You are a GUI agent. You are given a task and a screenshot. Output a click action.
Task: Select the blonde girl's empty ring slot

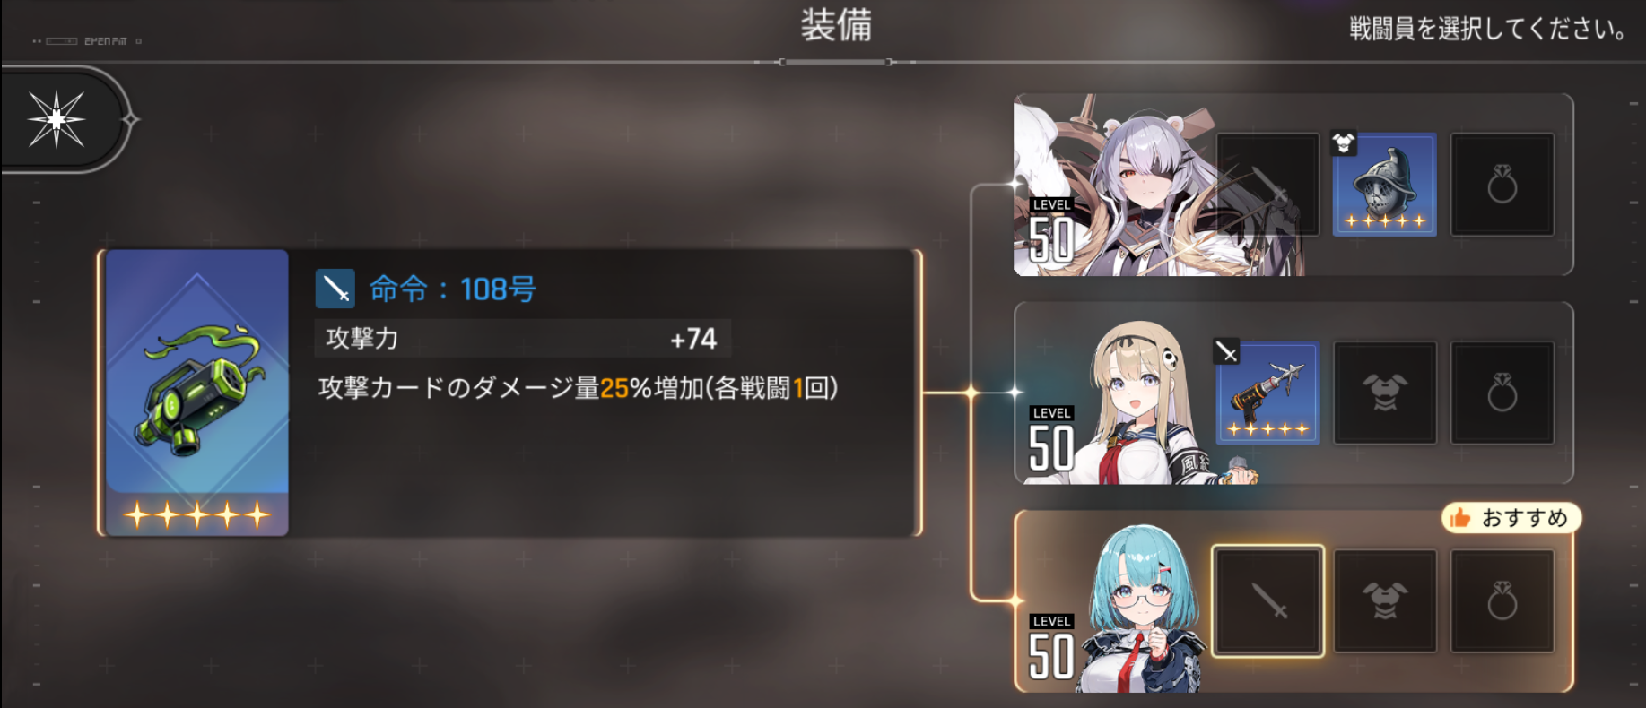click(x=1502, y=393)
